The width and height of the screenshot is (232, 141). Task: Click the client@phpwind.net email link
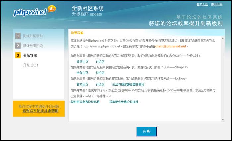point(171,46)
